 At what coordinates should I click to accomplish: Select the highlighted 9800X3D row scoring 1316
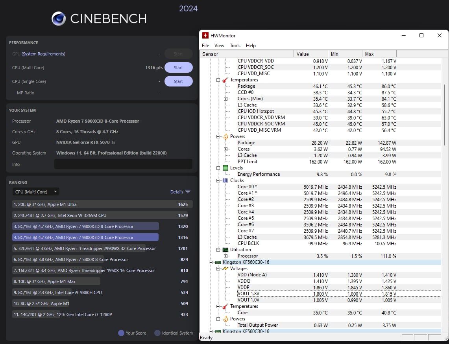pos(102,237)
